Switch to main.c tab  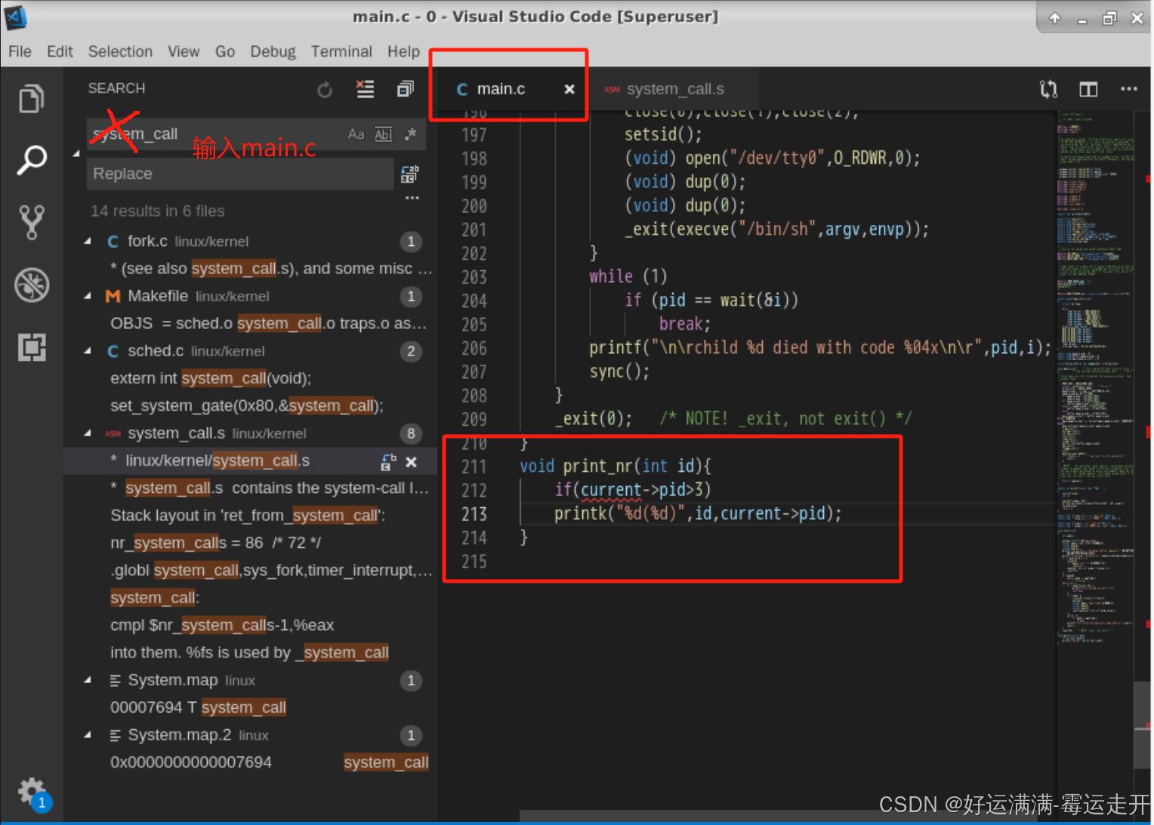501,89
